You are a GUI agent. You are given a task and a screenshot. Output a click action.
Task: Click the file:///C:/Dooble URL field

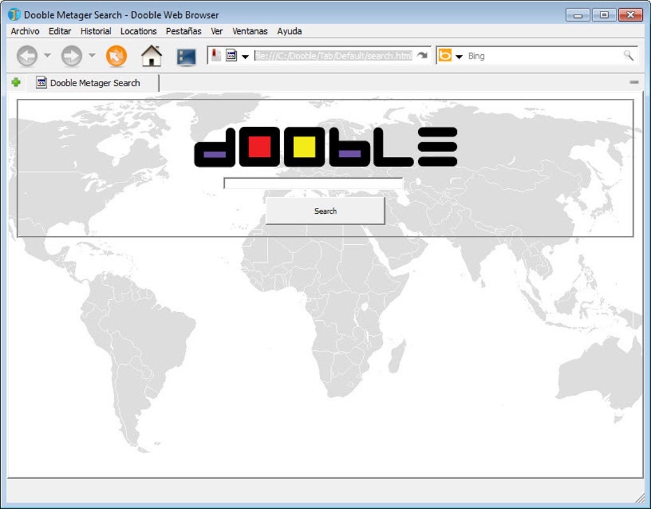[334, 55]
